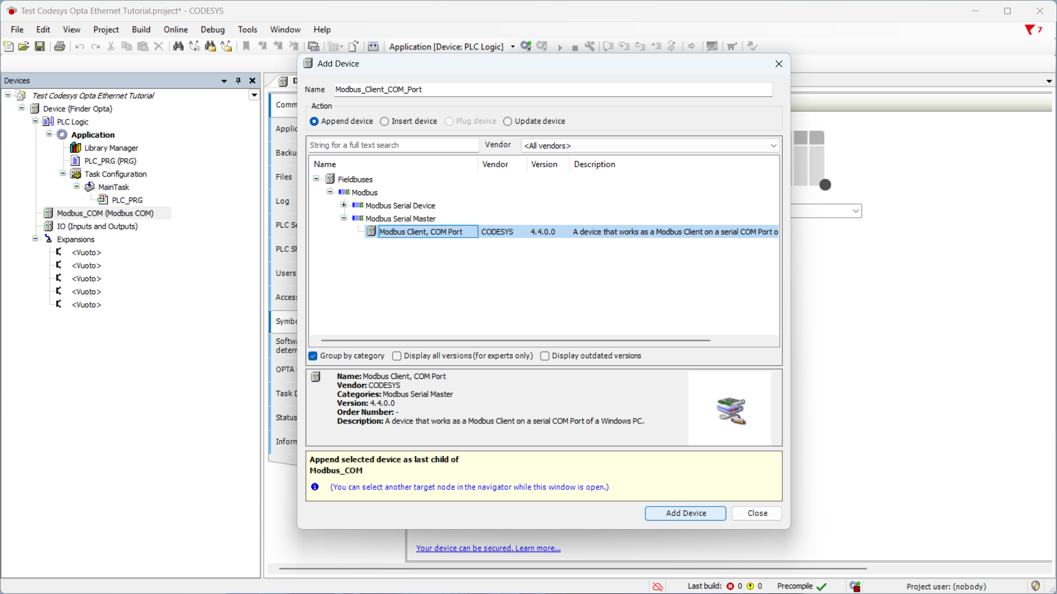Select the Insert device radio button
Viewport: 1057px width, 594px height.
385,122
